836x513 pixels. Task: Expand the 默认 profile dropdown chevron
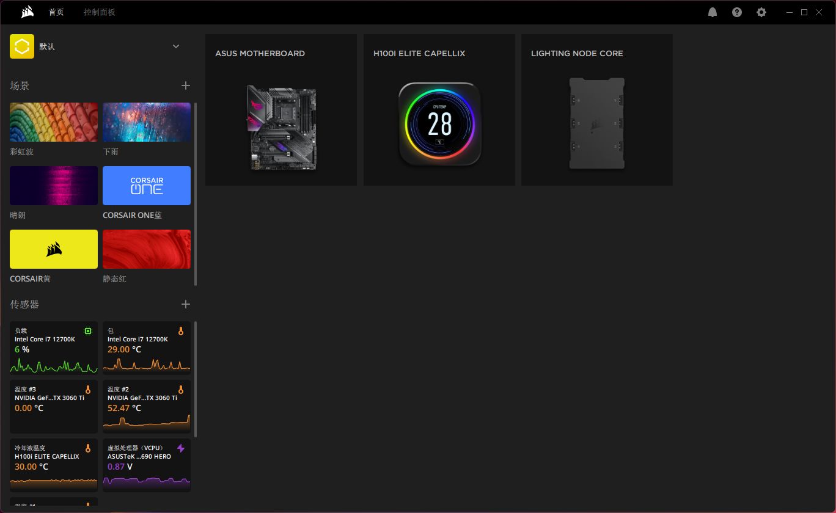point(176,46)
